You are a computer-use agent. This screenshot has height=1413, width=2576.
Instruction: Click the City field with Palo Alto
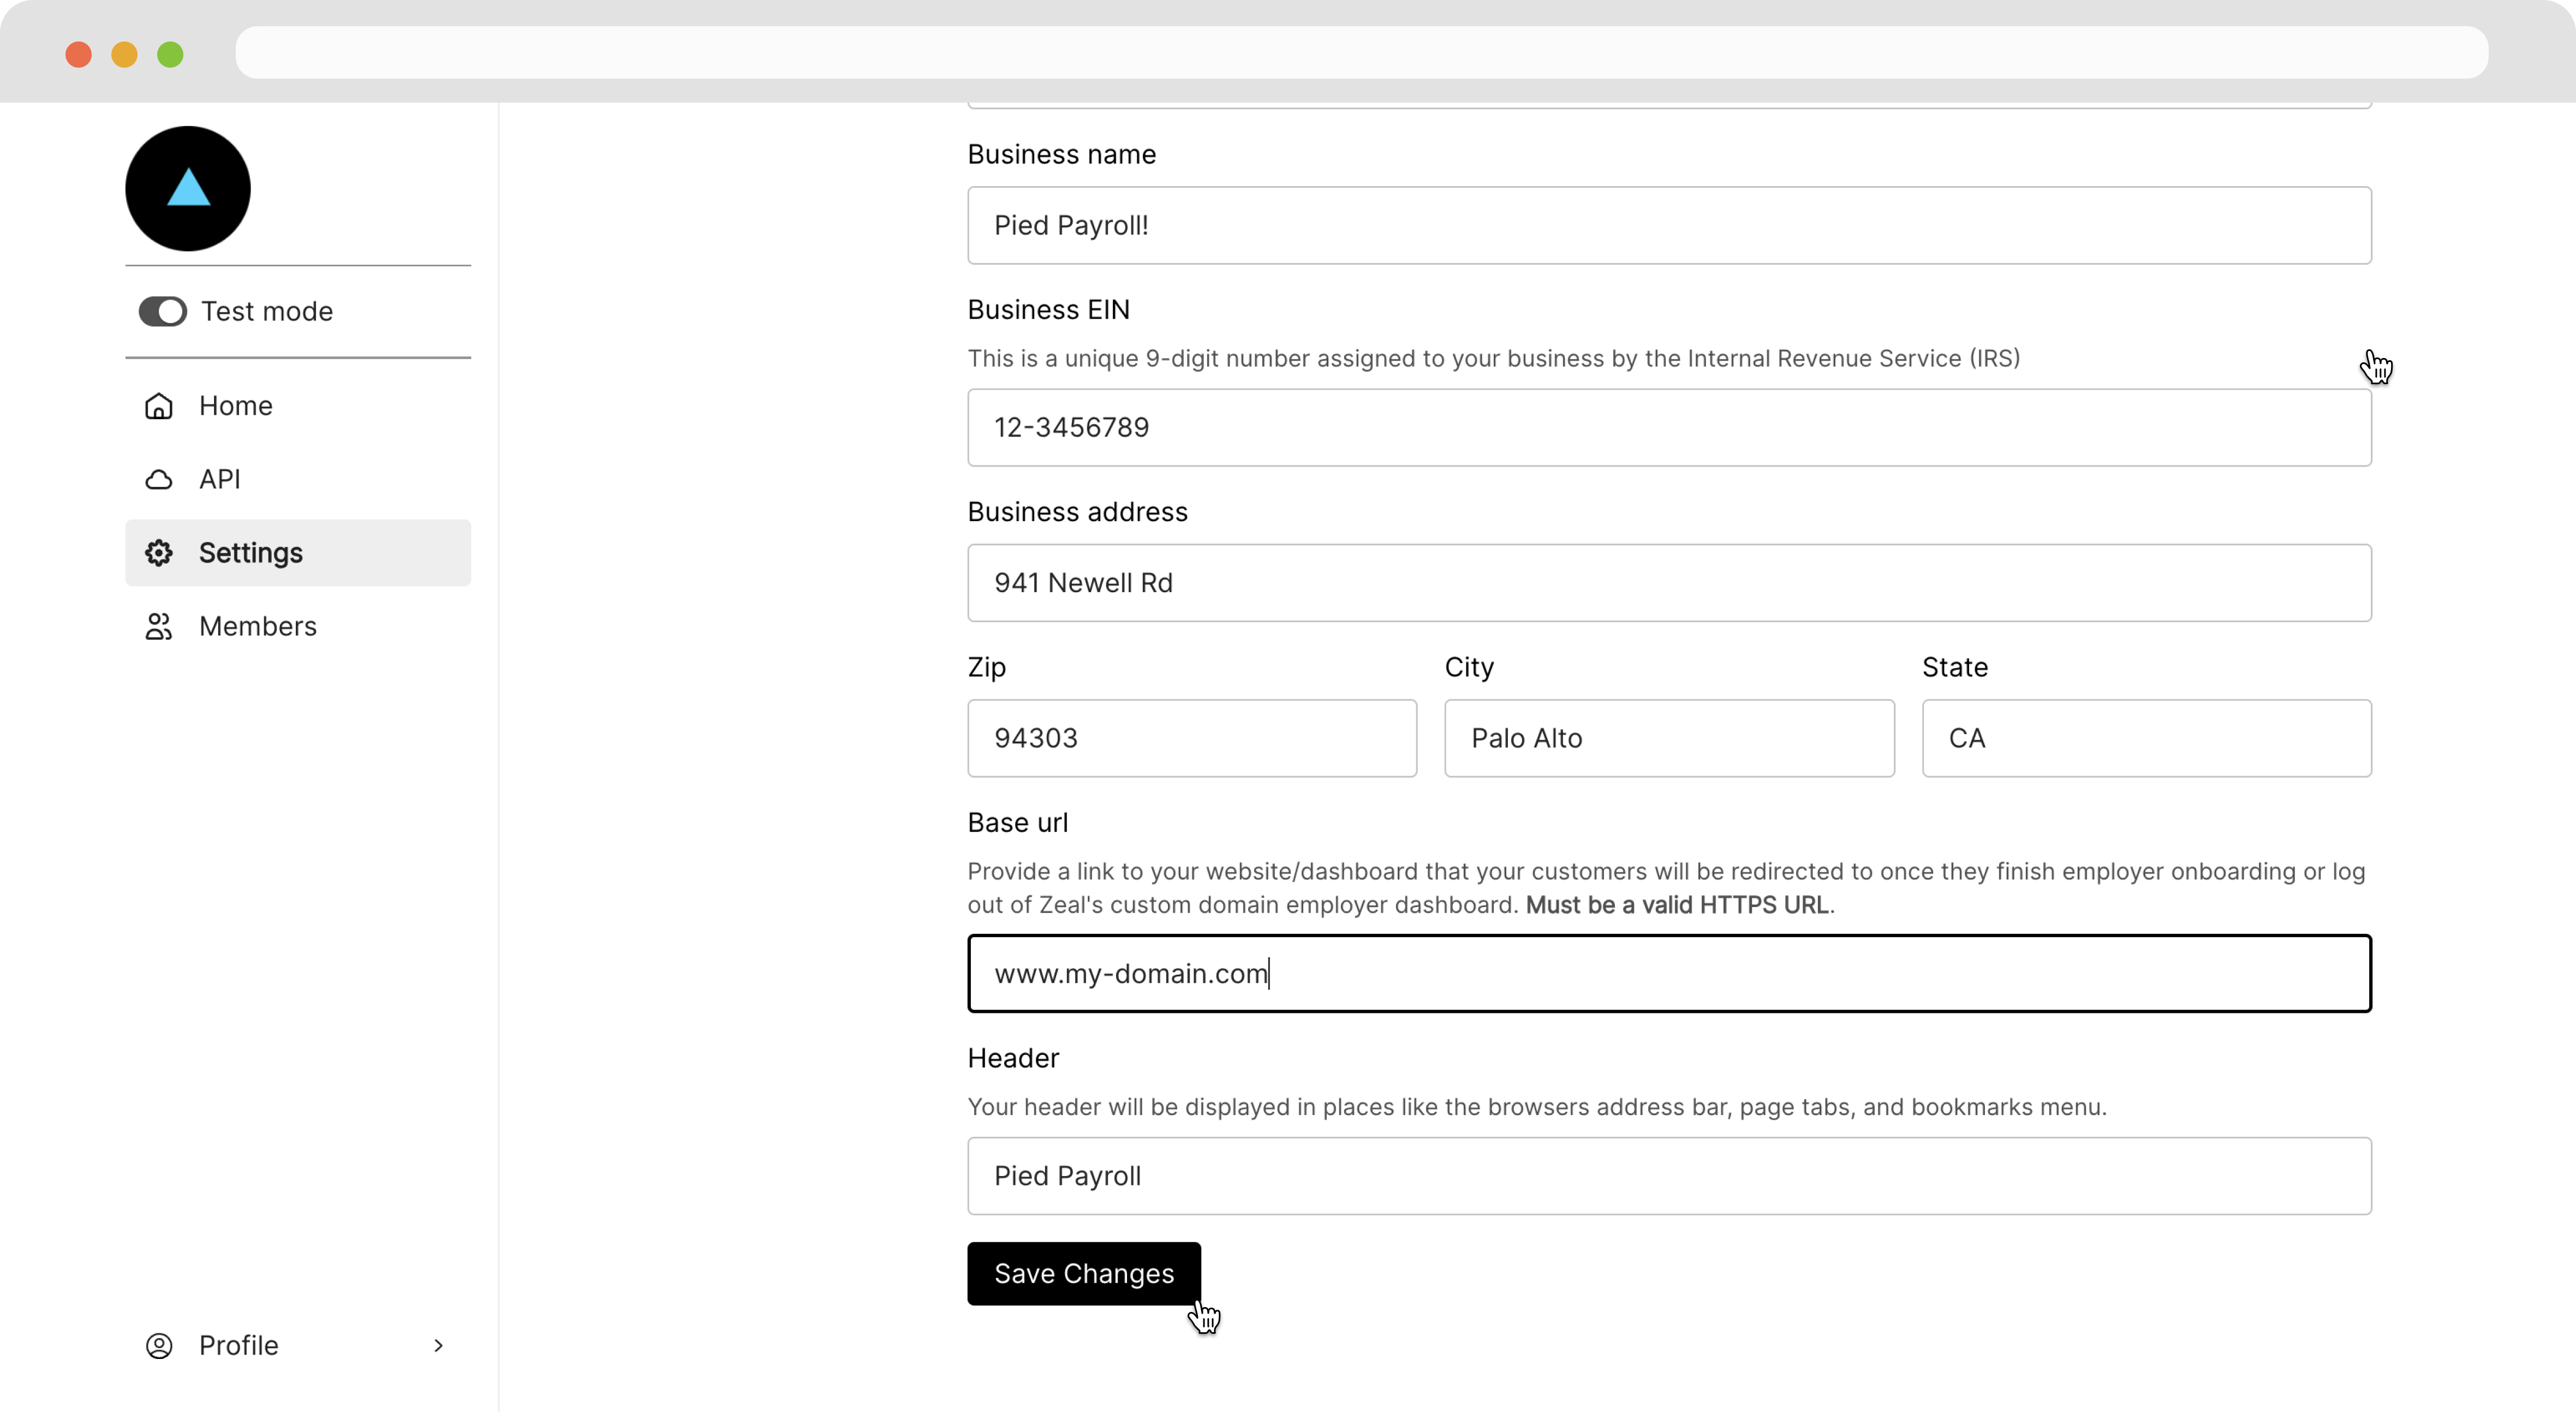[x=1669, y=739]
